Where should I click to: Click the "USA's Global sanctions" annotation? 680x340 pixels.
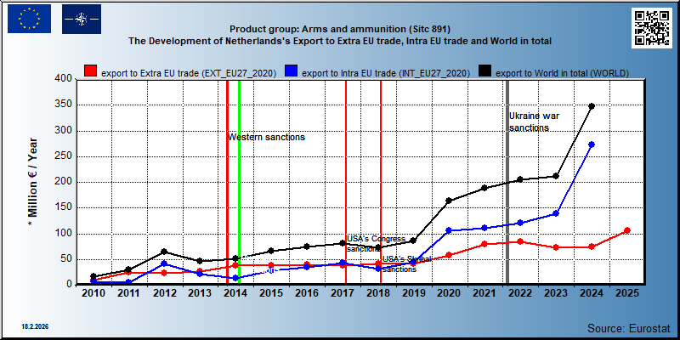(407, 264)
